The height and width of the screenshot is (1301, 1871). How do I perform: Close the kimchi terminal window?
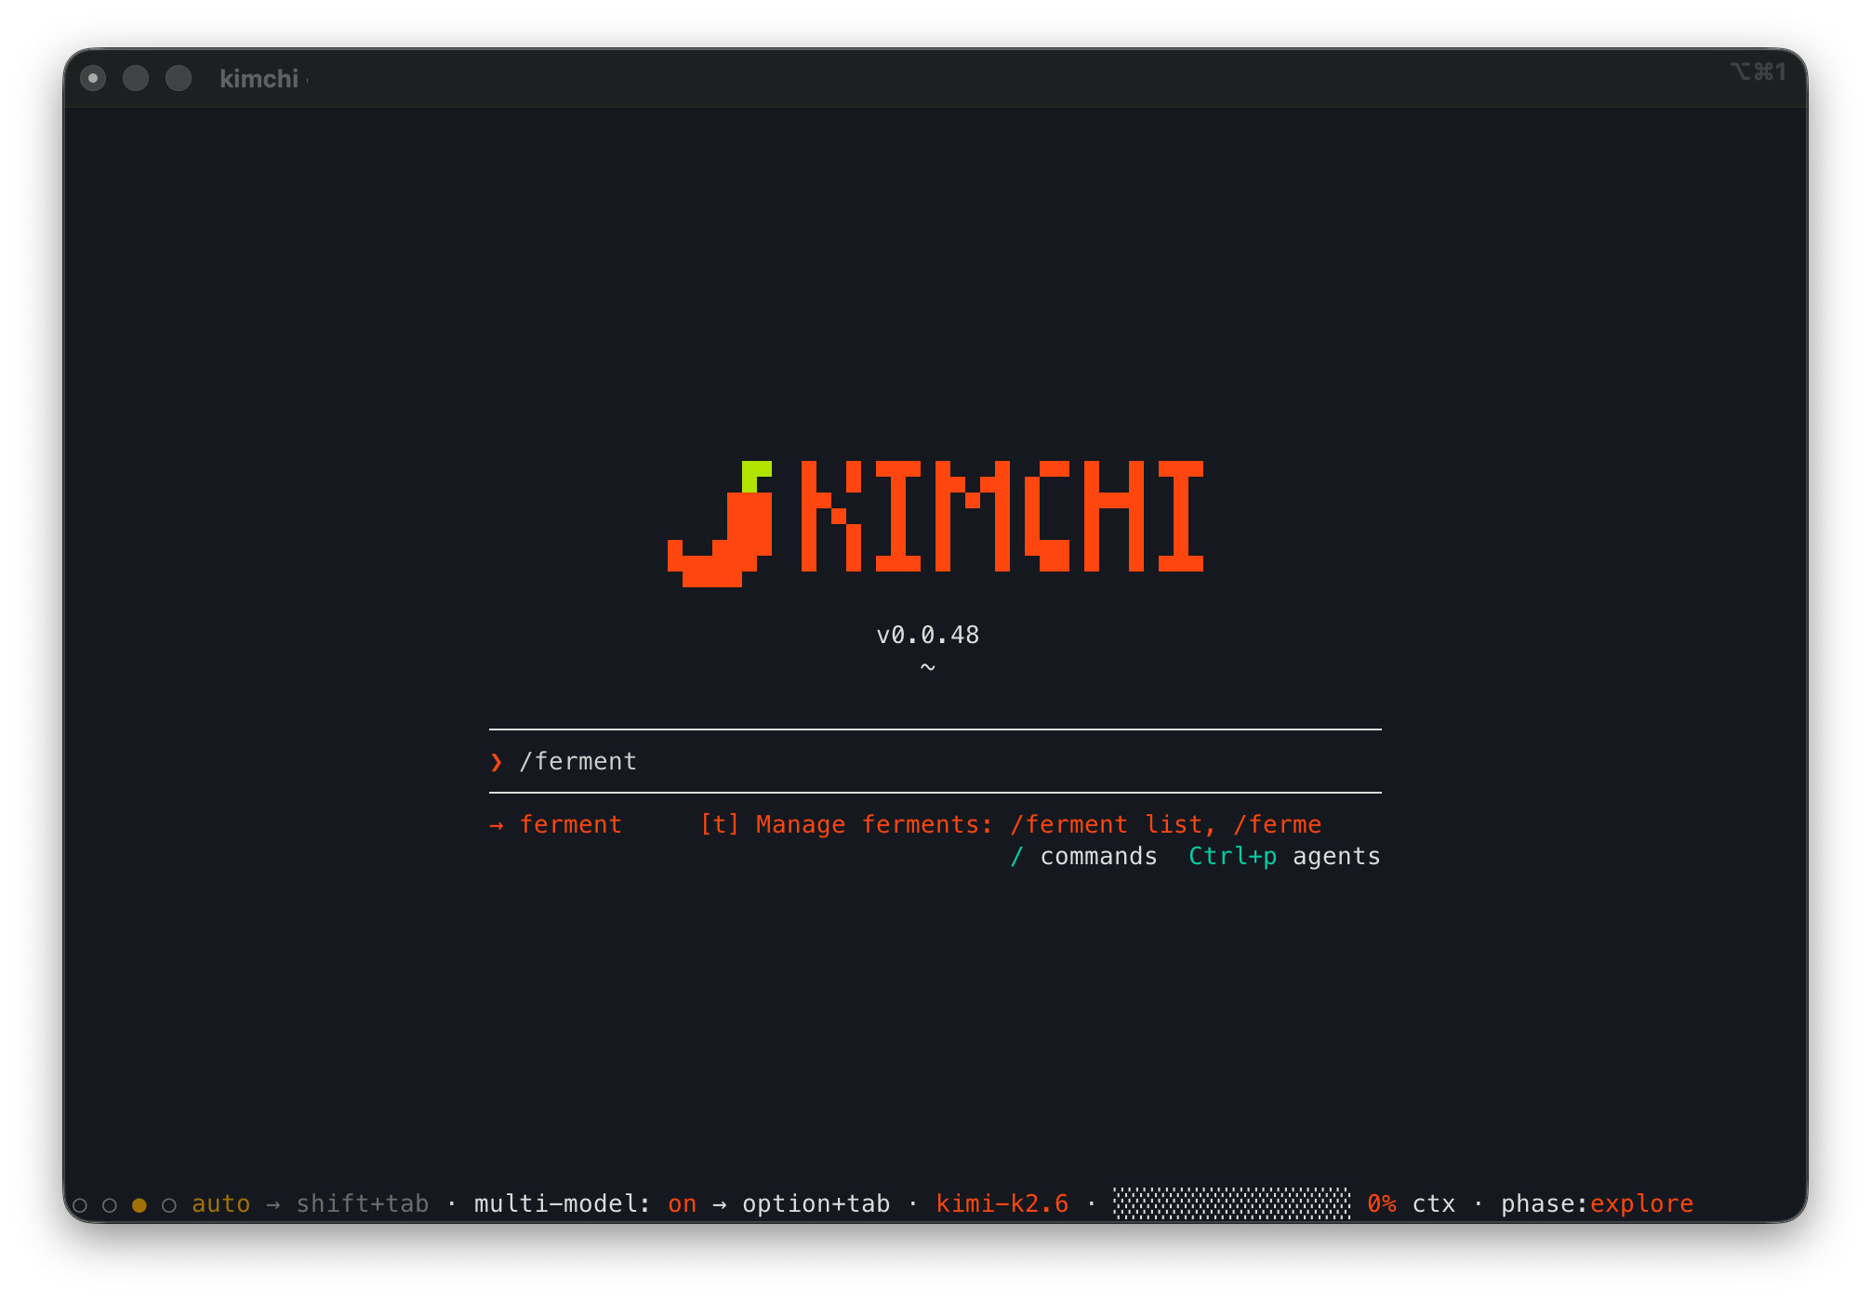(93, 78)
